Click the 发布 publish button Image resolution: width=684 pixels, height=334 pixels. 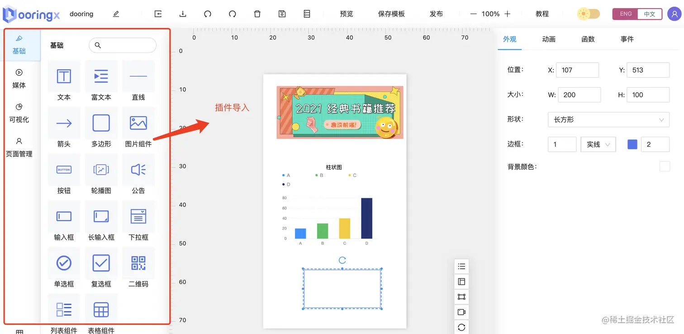(436, 14)
